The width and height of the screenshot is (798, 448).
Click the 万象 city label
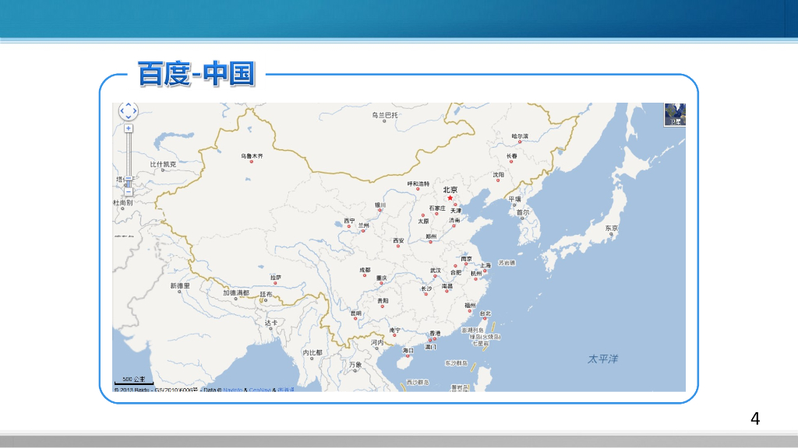pos(355,364)
